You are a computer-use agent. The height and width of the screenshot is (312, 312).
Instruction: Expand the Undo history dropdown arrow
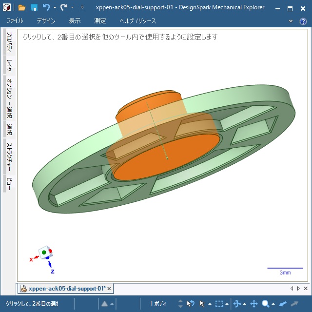[x=54, y=8]
